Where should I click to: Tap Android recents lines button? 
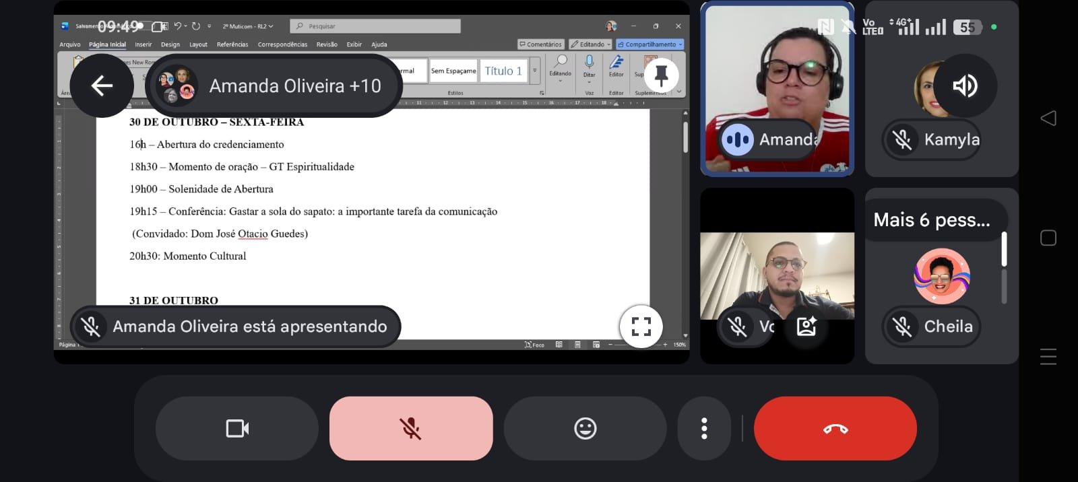[x=1048, y=356]
